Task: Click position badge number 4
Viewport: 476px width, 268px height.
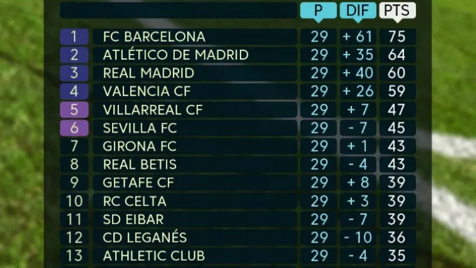Action: click(74, 91)
